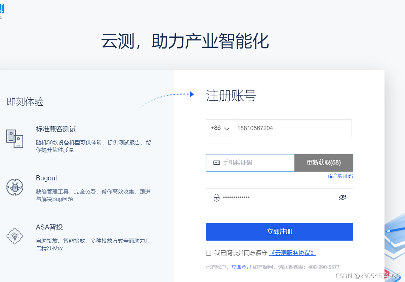Toggle password visibility eye icon
The width and height of the screenshot is (405, 282).
coord(342,197)
